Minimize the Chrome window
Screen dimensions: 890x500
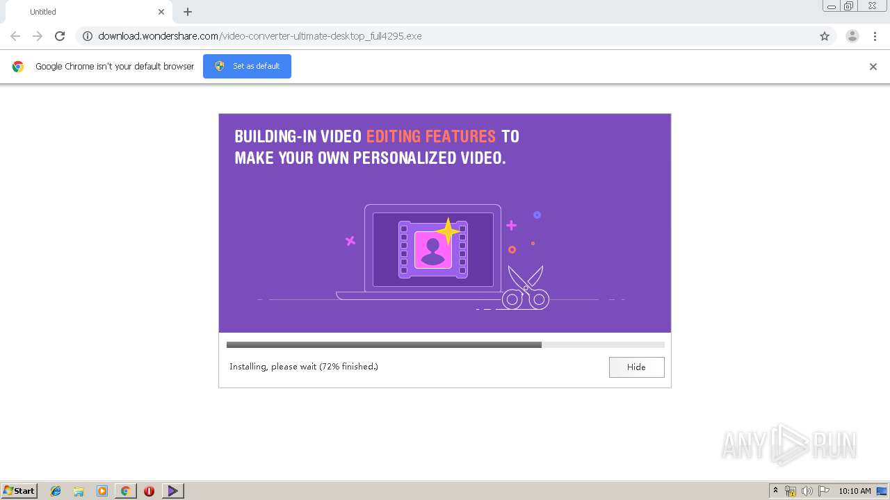832,6
